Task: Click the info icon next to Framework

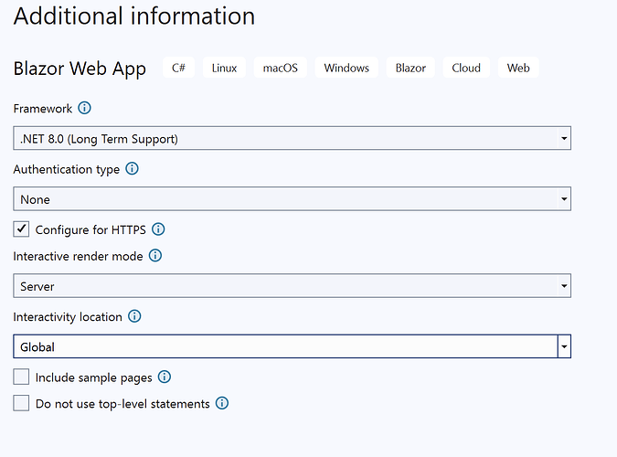Action: click(85, 109)
